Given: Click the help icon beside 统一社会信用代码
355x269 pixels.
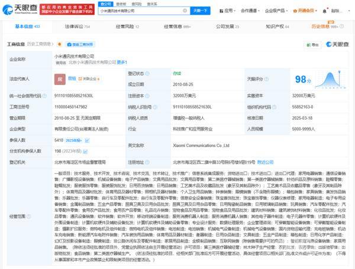Looking at the screenshot, I should click(44, 96).
